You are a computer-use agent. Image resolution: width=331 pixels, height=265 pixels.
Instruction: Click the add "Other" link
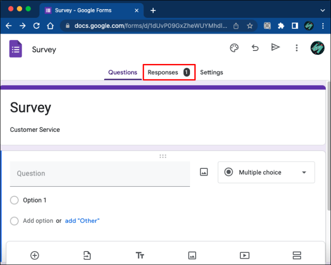[x=82, y=221]
